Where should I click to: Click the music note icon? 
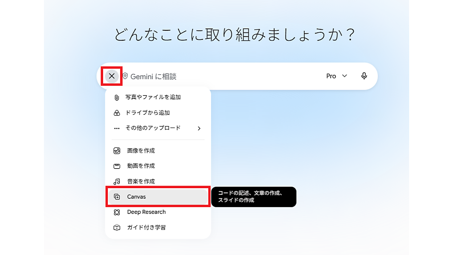pos(117,181)
